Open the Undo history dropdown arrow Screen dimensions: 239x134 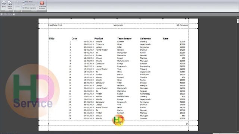pos(7,15)
